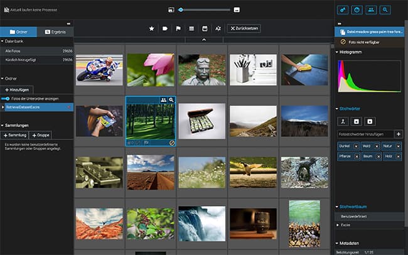Click Zurücksetzen to reset filters
This screenshot has height=255, width=408.
coord(244,28)
